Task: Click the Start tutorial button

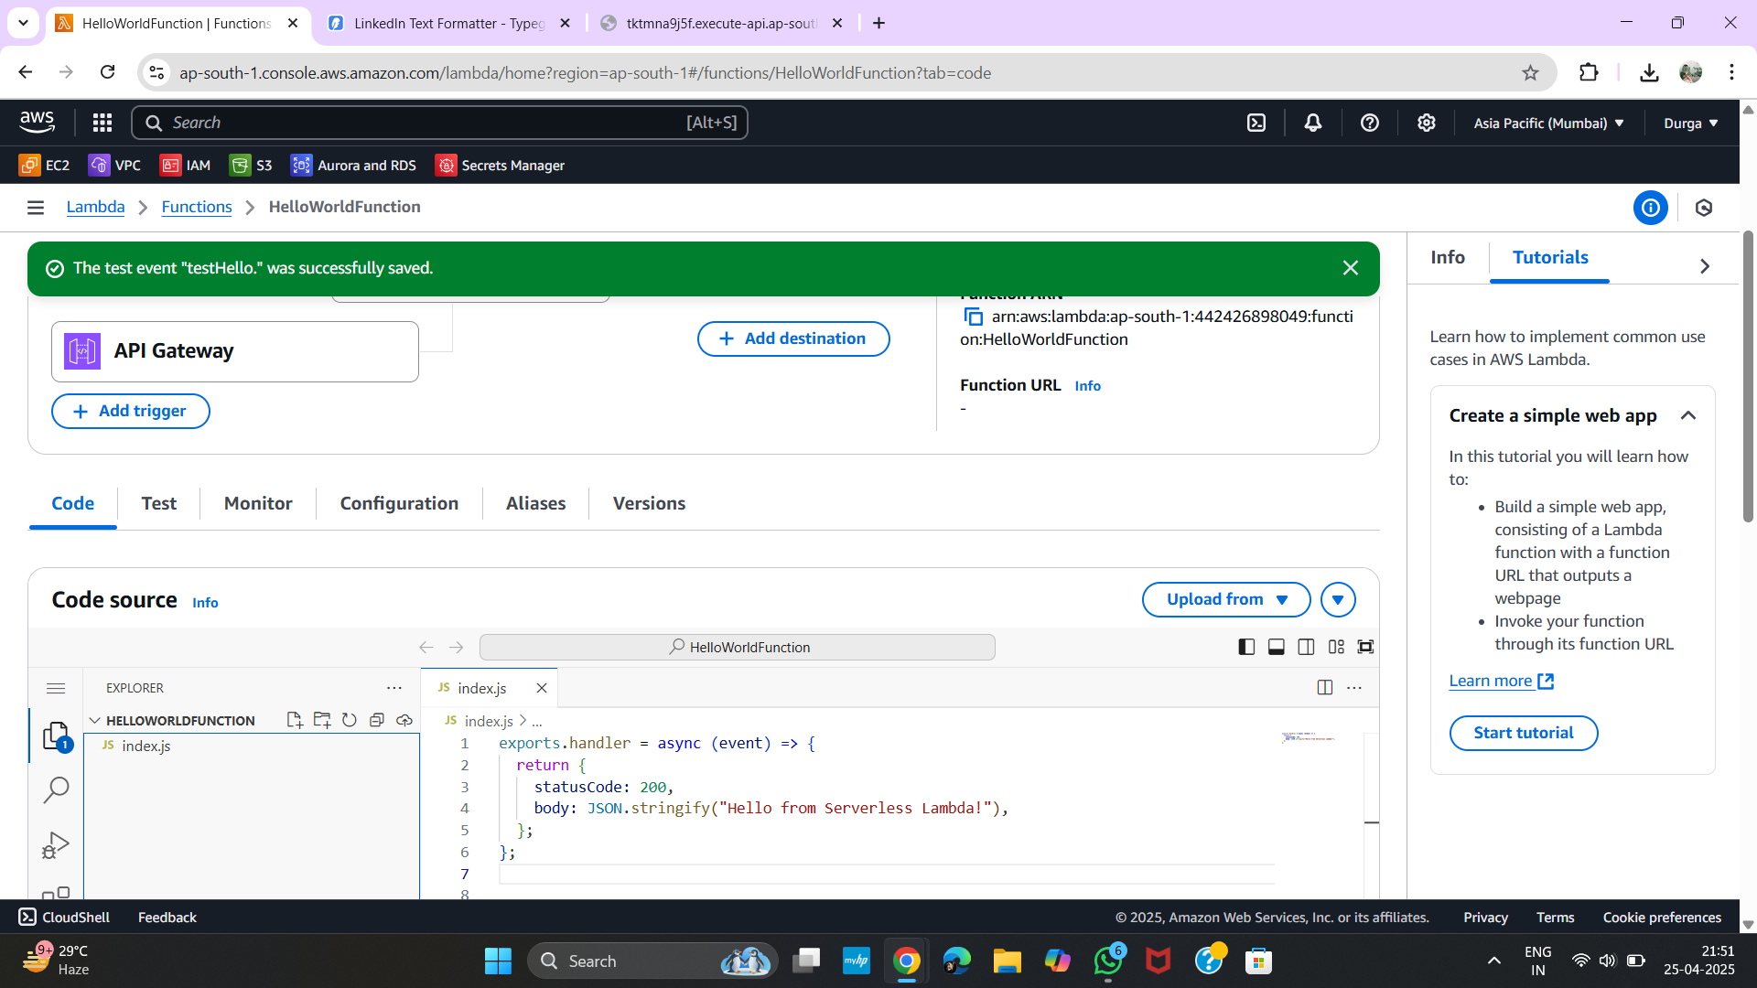Action: coord(1524,734)
